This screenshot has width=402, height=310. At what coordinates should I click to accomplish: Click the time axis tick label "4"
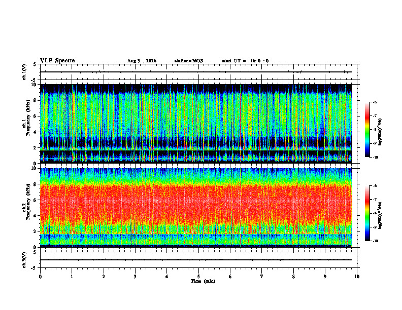point(167,277)
